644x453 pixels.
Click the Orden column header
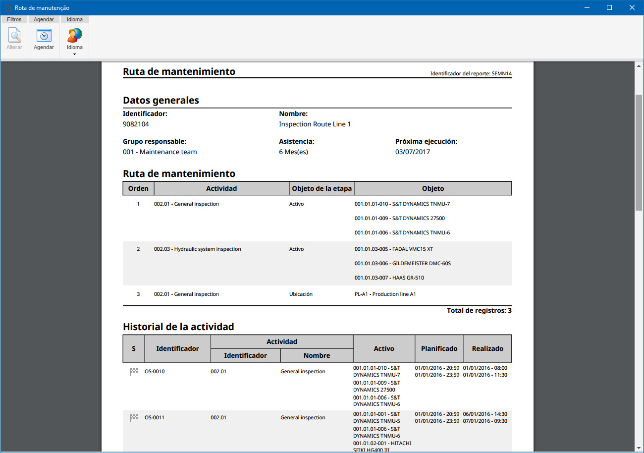click(x=138, y=188)
